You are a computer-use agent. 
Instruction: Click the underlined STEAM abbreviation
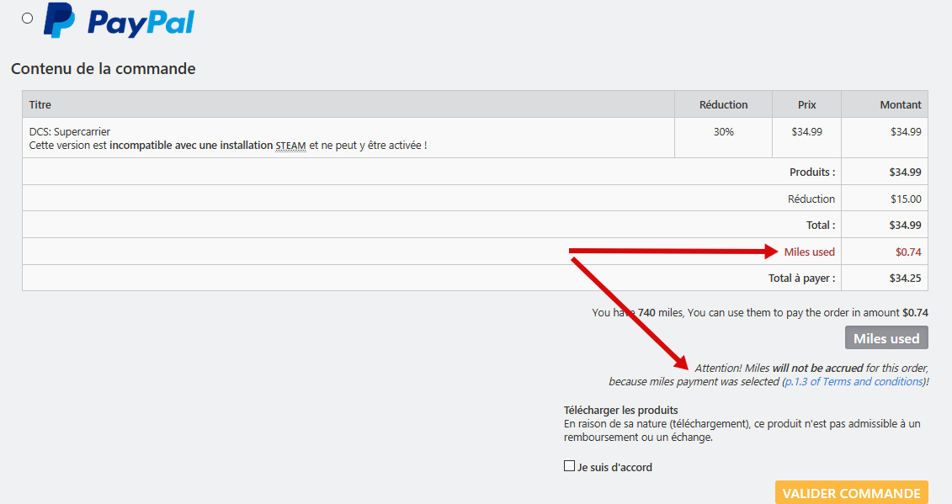[x=290, y=146]
